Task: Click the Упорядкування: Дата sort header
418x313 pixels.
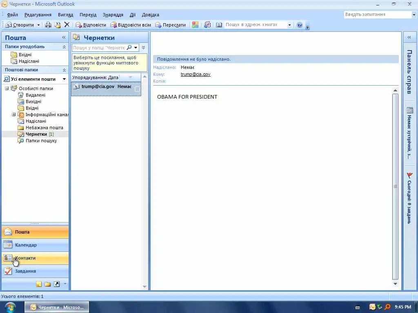Action: [x=95, y=77]
